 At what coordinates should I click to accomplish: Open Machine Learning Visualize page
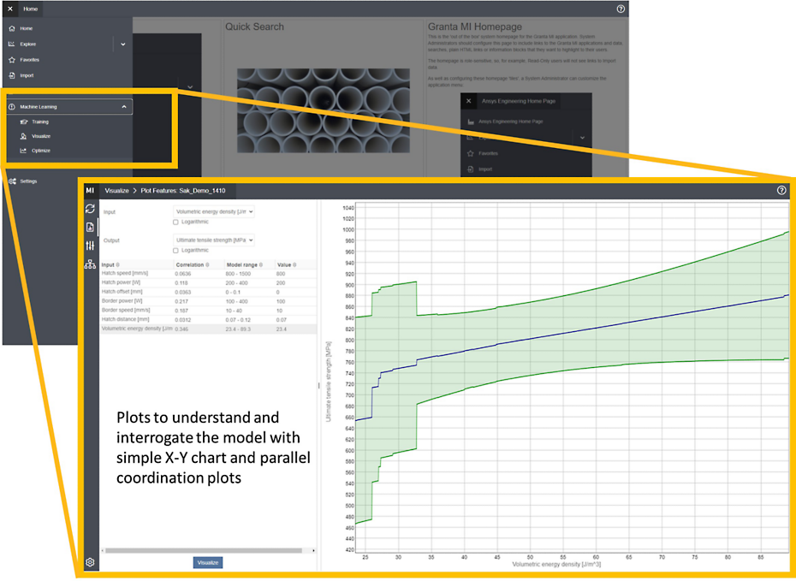[40, 136]
